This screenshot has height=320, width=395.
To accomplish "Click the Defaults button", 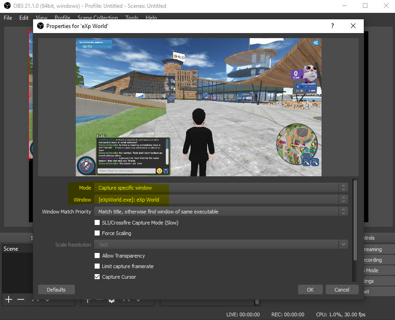I will point(56,290).
